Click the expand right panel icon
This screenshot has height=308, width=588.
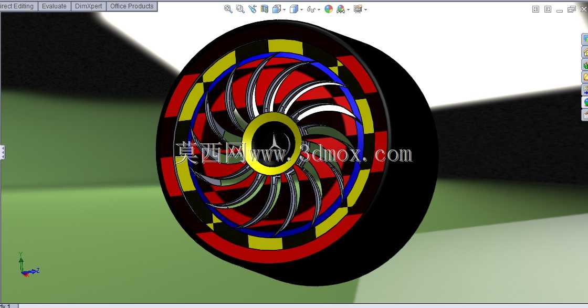pos(548,9)
